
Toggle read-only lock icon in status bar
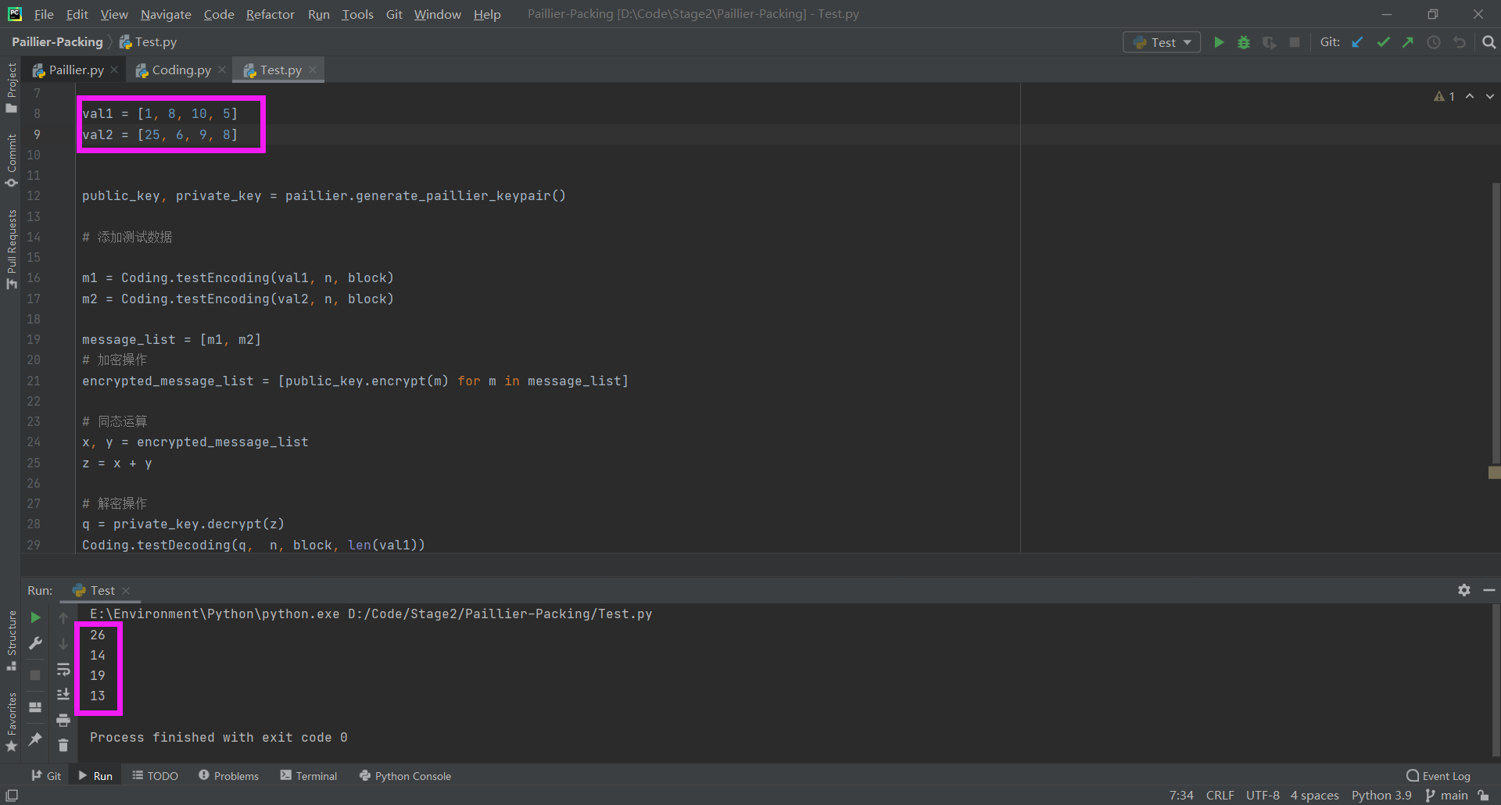click(1483, 796)
